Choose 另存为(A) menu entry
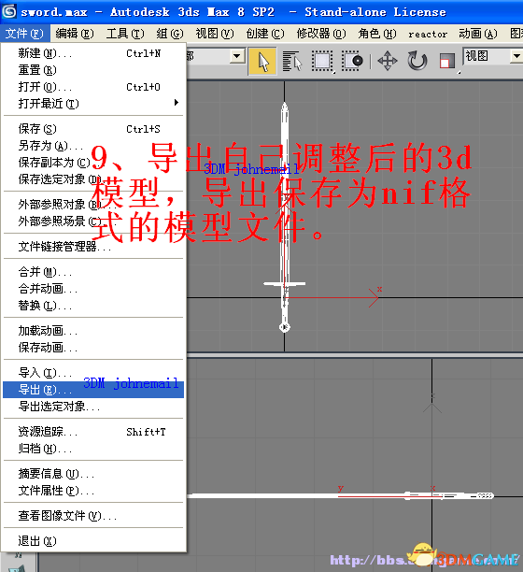 [93, 146]
